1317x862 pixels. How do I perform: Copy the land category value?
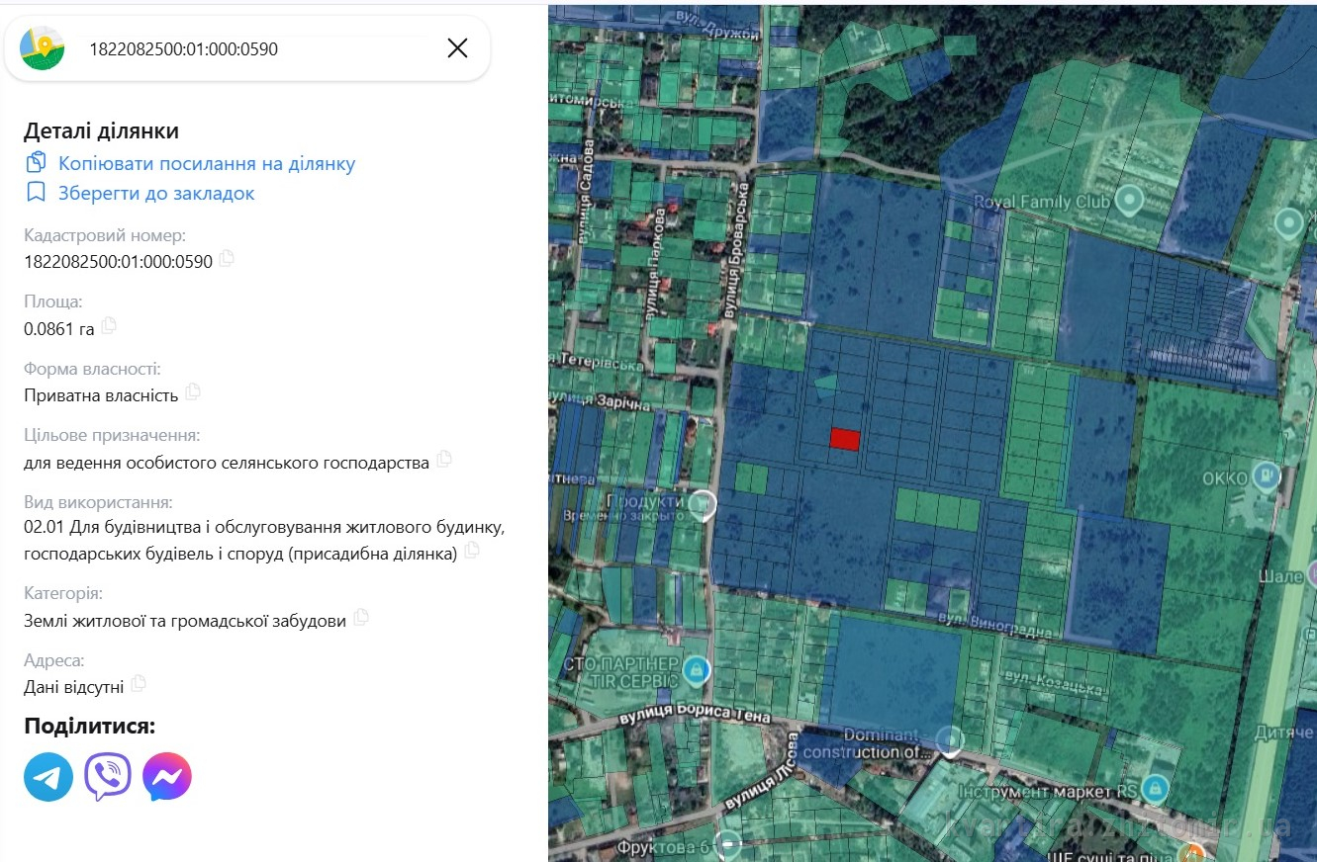point(361,618)
